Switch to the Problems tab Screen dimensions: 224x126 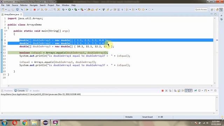click(7, 91)
